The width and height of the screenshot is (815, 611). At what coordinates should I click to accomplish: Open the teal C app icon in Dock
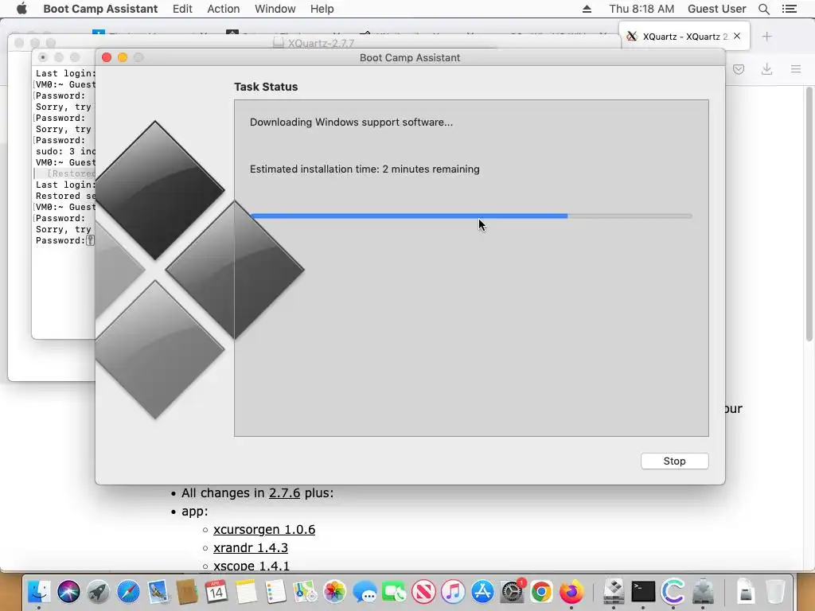click(673, 592)
